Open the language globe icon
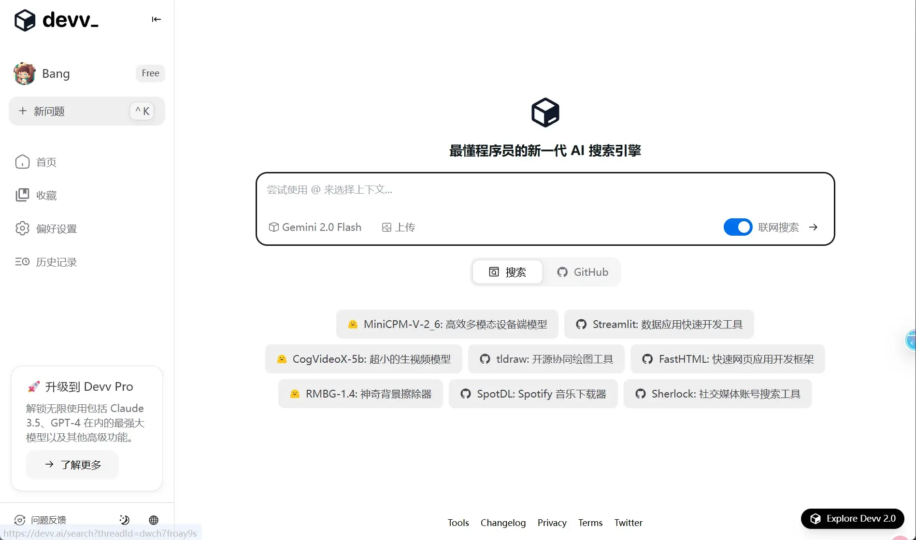The image size is (916, 540). 154,520
